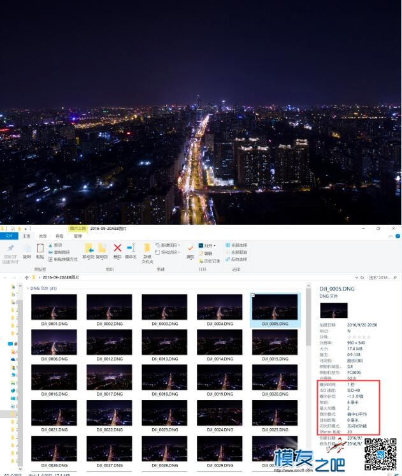Toggle the DJI_0005.DNG selection checkbox

point(253,295)
